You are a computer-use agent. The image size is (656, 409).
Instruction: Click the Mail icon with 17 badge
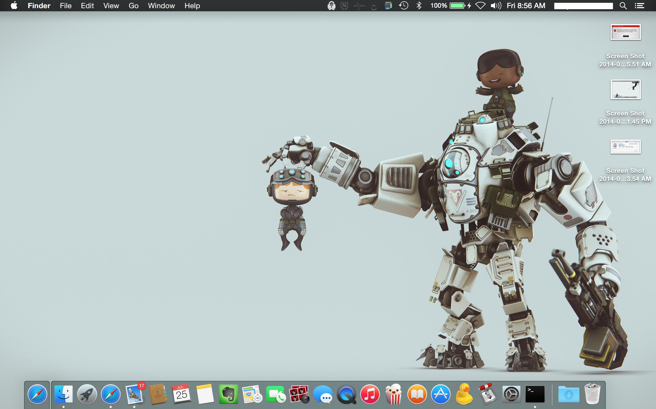click(x=134, y=394)
